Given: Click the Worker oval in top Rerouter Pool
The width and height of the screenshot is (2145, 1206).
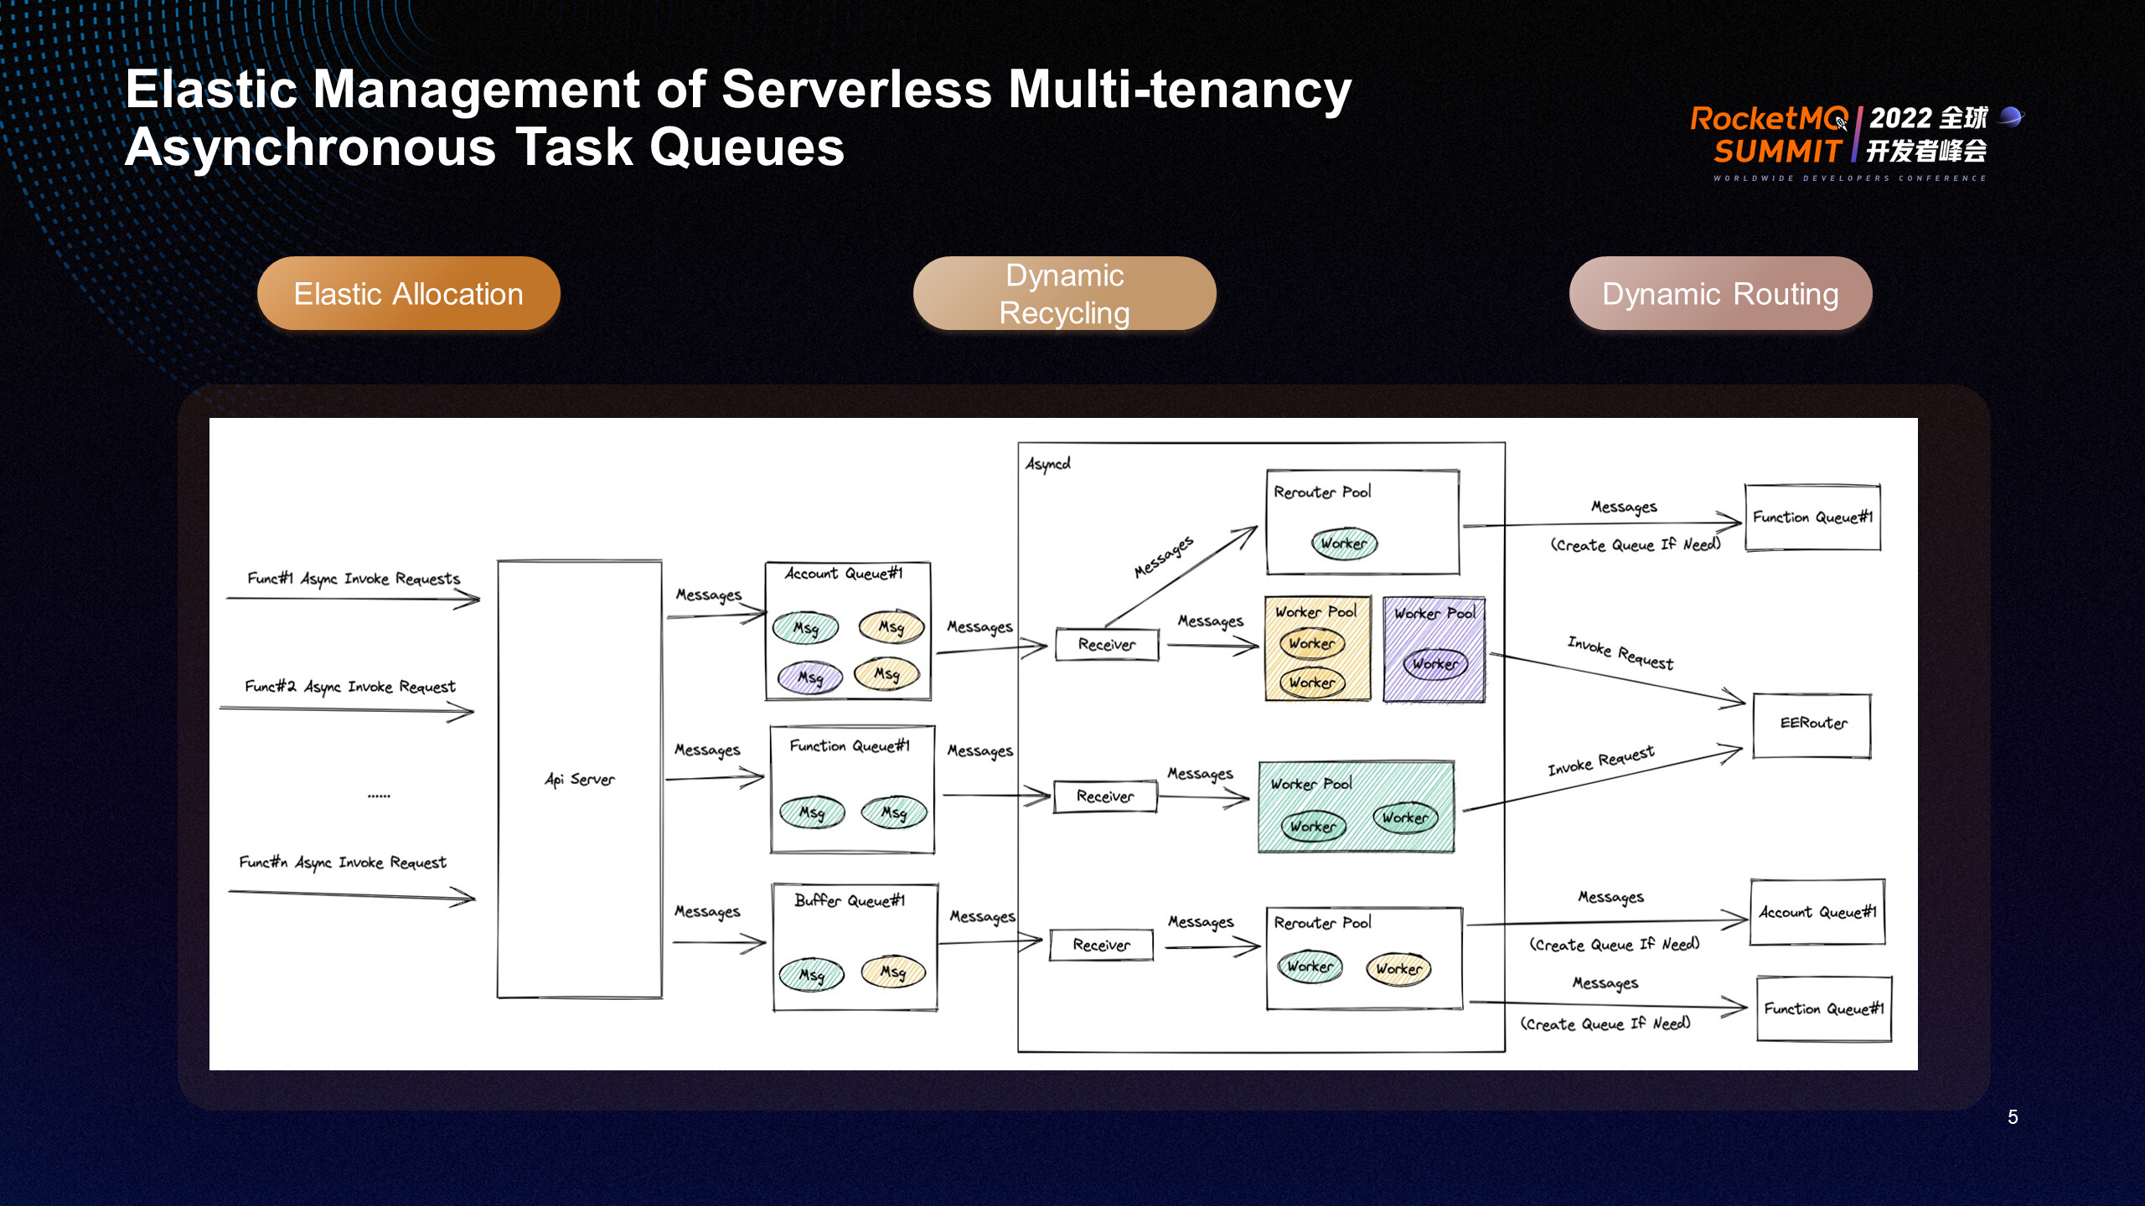Looking at the screenshot, I should (x=1344, y=543).
